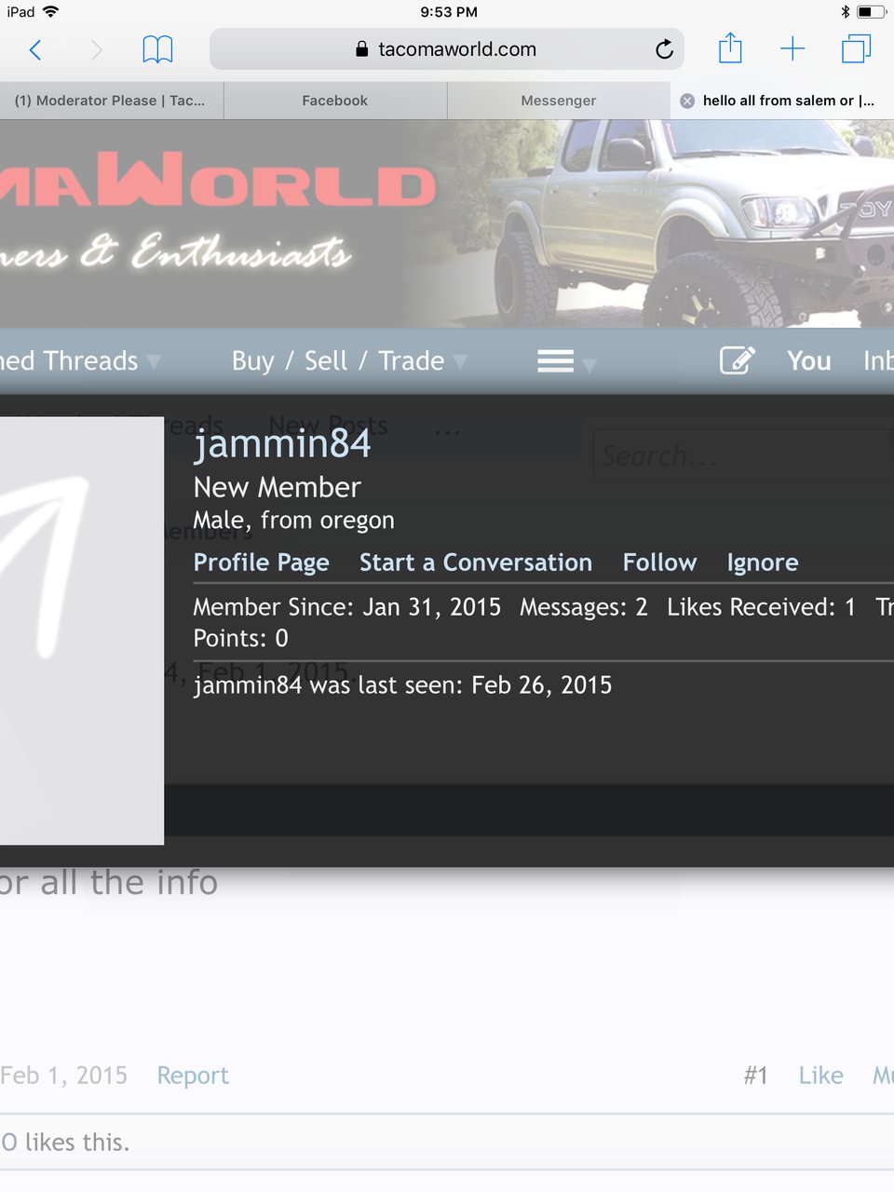894x1192 pixels.
Task: Open the Safari share sheet icon
Action: pyautogui.click(x=730, y=47)
